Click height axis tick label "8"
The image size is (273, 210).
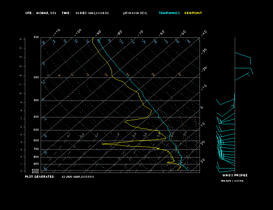(x=21, y=110)
